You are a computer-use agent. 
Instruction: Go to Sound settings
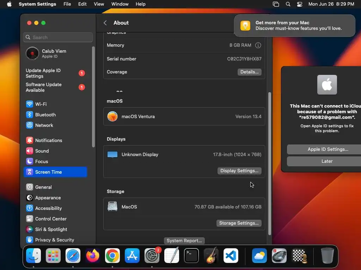click(x=55, y=151)
